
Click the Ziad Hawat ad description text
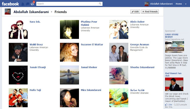click(x=177, y=97)
